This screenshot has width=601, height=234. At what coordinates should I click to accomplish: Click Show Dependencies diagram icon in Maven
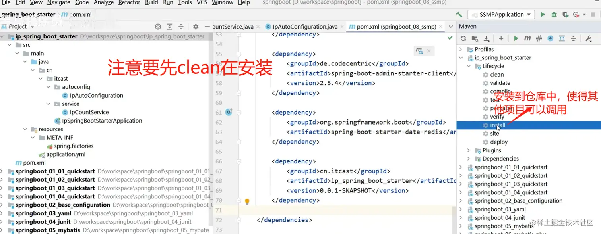(562, 38)
